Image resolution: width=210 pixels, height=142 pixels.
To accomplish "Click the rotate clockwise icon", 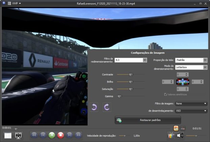I will [106, 107].
